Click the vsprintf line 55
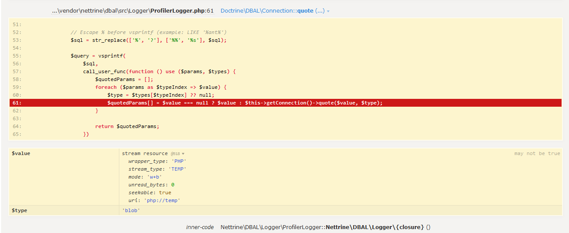Screen dimensions: 569x233 tap(98, 56)
